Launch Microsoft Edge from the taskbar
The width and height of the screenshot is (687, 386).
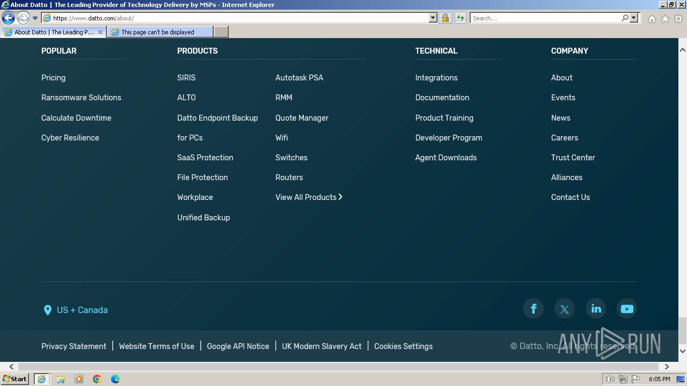[x=115, y=379]
